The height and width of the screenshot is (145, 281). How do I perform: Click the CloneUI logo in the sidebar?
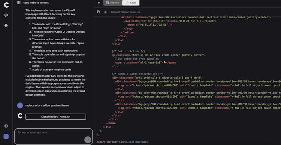tap(6, 5)
